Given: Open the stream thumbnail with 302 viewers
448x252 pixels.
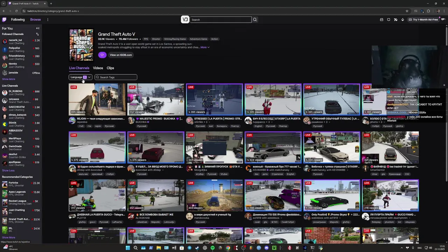Looking at the screenshot, I should click(x=214, y=195).
